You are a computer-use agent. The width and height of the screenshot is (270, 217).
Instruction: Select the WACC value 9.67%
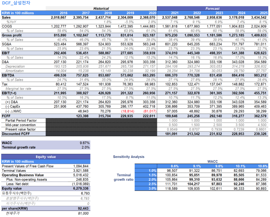pos(85,143)
